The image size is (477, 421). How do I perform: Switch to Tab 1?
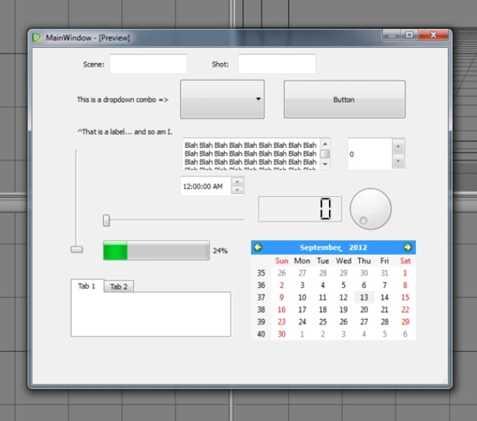pyautogui.click(x=87, y=286)
